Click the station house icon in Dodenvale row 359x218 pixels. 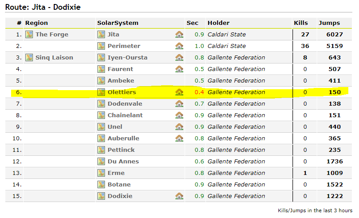coord(179,104)
